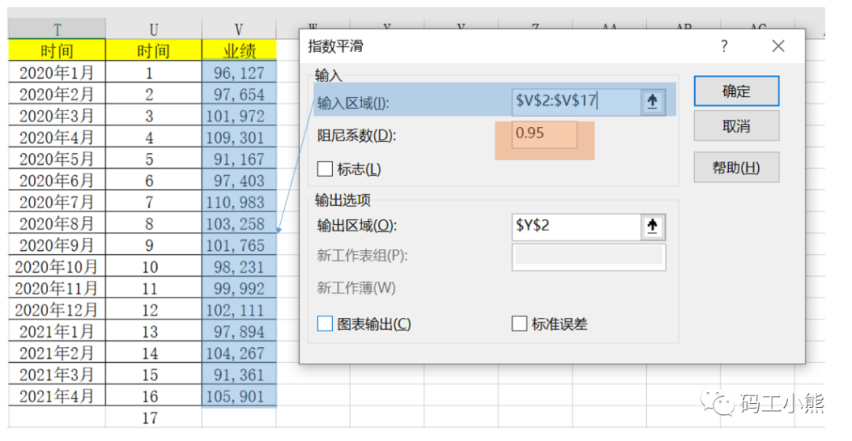Select cell 2020年4月
This screenshot has width=852, height=441.
pos(57,136)
